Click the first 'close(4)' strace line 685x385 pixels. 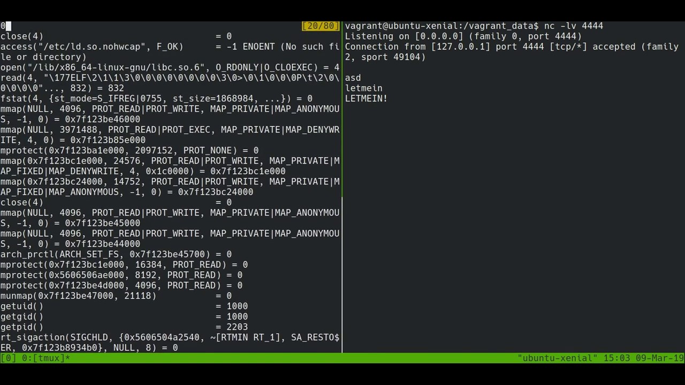tap(116, 36)
